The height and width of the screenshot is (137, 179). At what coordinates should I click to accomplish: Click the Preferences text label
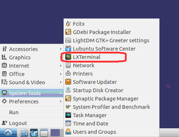tap(24, 102)
